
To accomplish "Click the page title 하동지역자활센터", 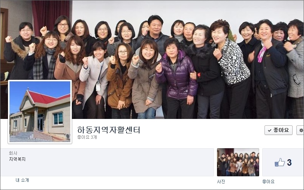I will tap(109, 130).
